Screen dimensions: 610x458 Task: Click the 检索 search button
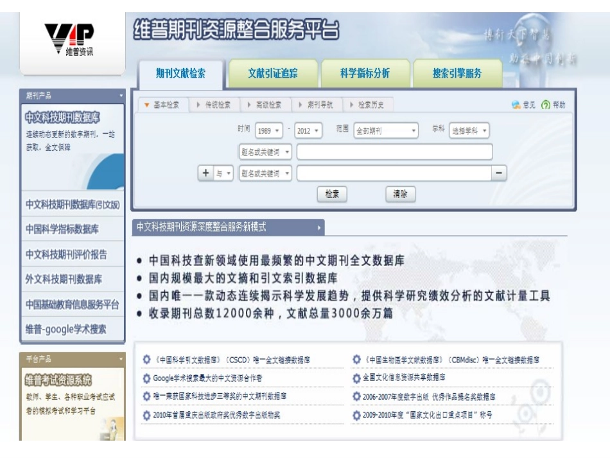[332, 194]
